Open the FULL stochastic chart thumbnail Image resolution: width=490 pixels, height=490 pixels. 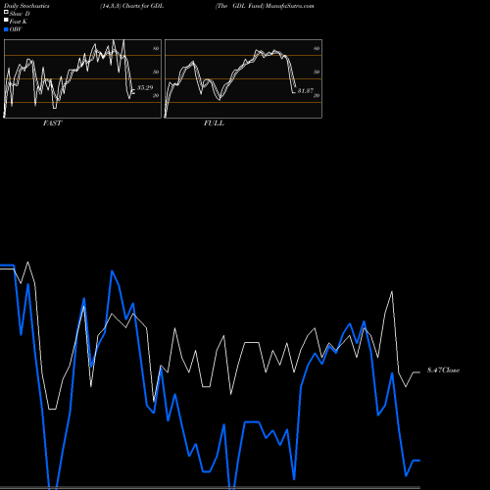(x=243, y=78)
